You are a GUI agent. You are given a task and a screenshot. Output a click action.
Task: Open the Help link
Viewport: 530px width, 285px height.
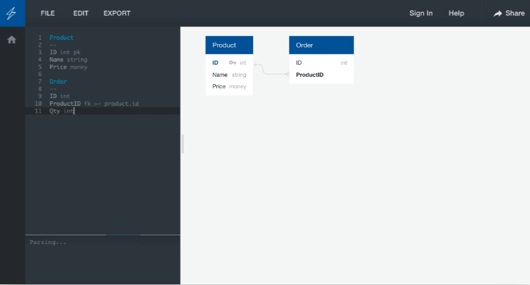coord(456,13)
